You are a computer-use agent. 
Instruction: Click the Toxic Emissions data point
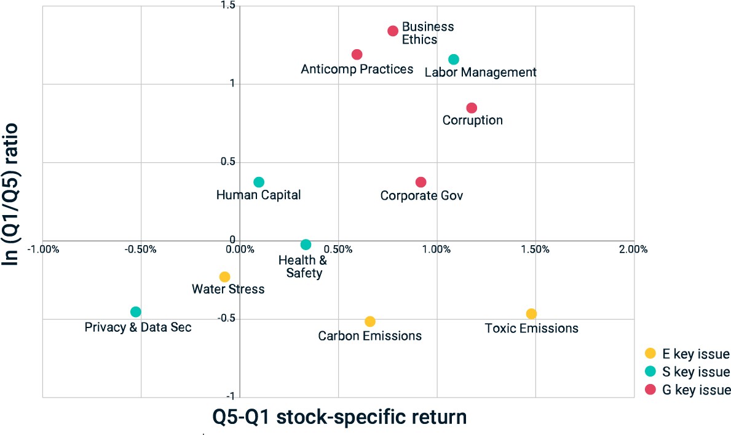pyautogui.click(x=531, y=314)
